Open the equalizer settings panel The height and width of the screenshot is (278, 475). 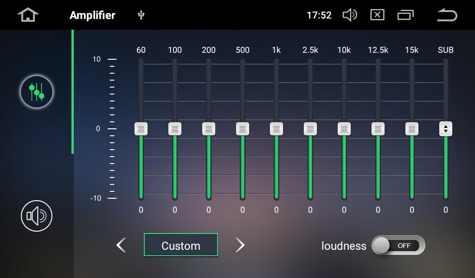click(x=36, y=92)
